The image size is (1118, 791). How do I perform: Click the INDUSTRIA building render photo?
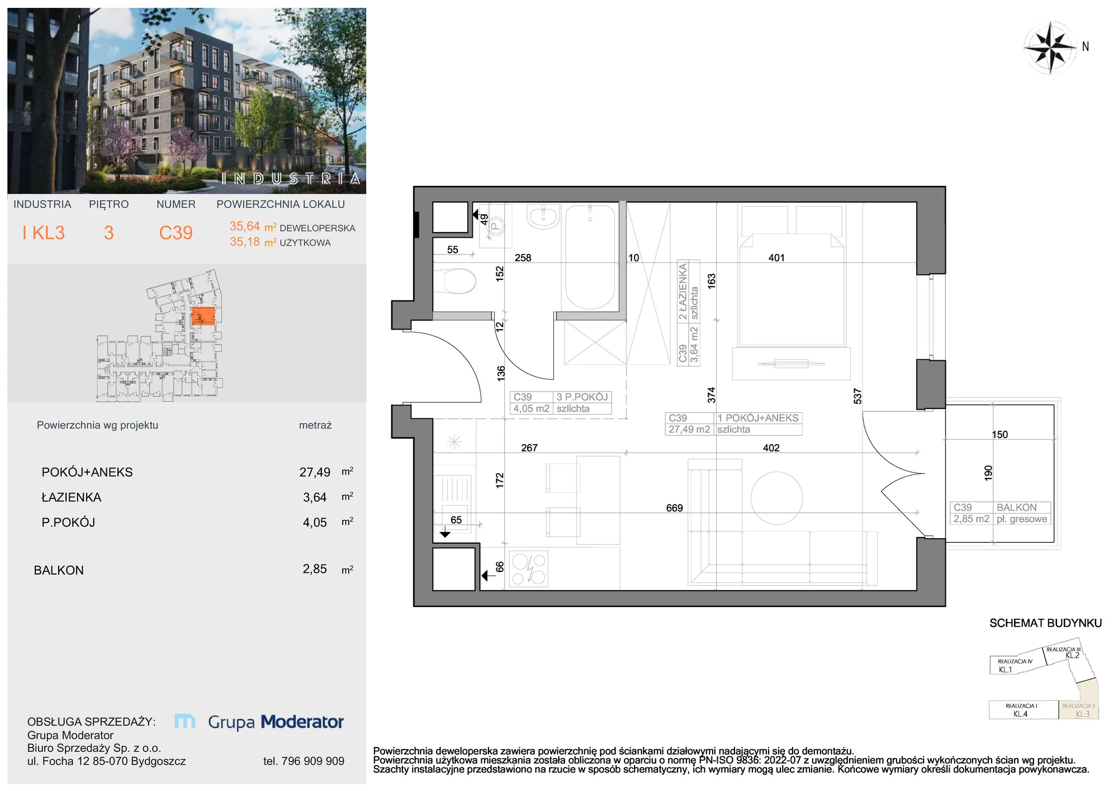pyautogui.click(x=187, y=101)
